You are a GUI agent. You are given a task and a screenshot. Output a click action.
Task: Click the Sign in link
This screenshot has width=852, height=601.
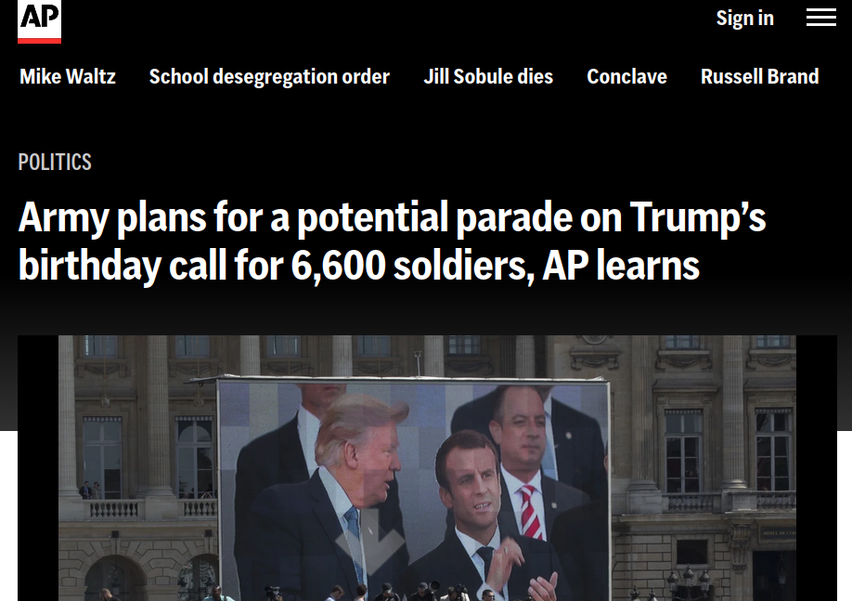coord(744,18)
